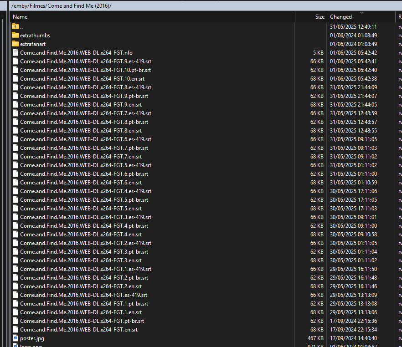The width and height of the screenshot is (402, 347).
Task: Select file name FGT.3.en.srt
Action: (81, 260)
